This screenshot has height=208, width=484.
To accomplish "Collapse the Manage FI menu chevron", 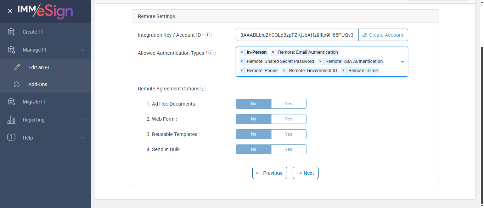I will pyautogui.click(x=83, y=50).
